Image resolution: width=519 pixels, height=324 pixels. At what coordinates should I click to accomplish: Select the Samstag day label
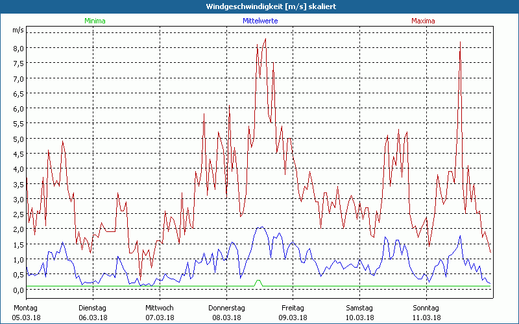point(359,308)
